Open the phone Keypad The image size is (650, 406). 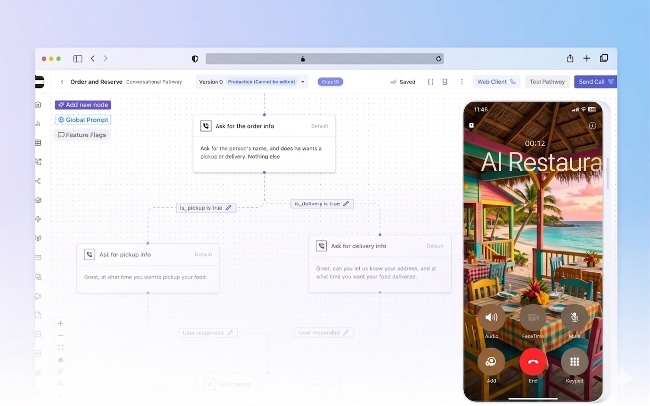(574, 362)
